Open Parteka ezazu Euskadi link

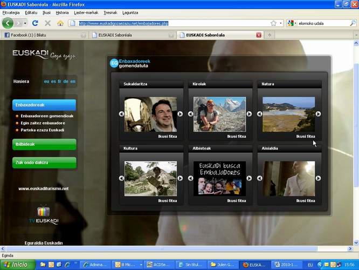[x=43, y=130]
